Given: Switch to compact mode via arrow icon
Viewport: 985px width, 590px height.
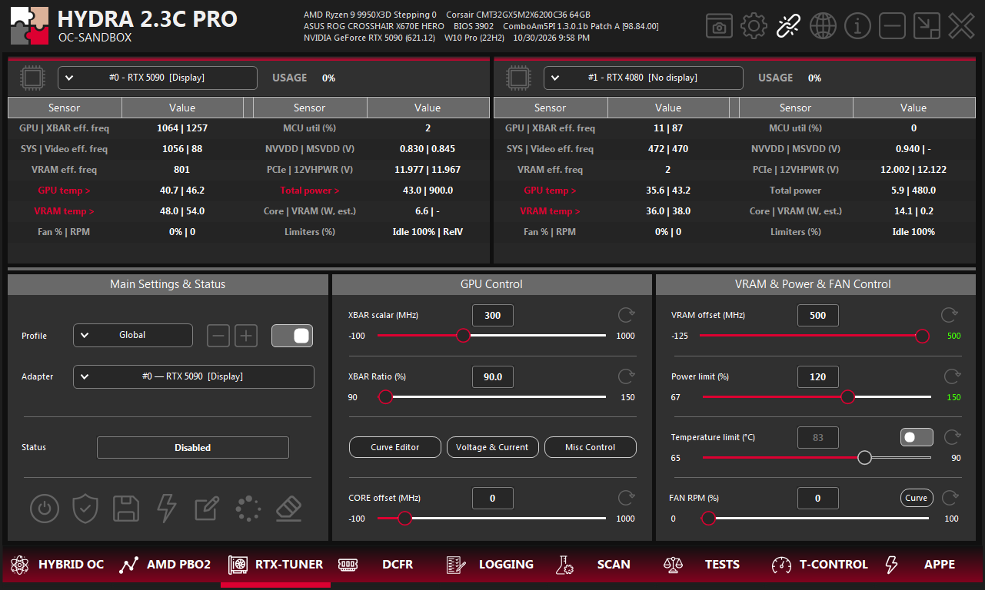Looking at the screenshot, I should point(927,26).
